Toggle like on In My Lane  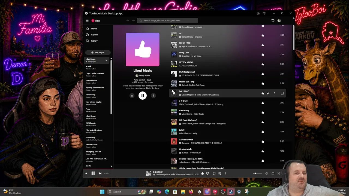tap(263, 54)
